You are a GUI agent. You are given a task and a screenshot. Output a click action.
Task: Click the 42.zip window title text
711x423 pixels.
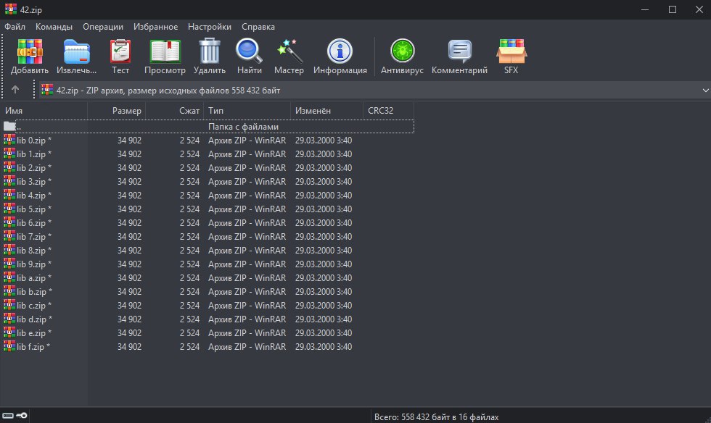tap(30, 9)
